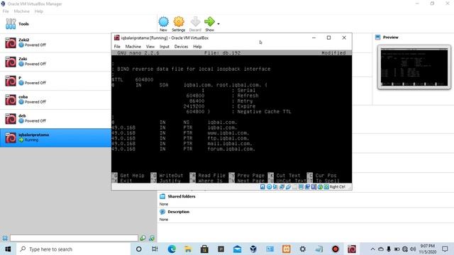Open Help menu in VirtualBox Manager

(38, 11)
